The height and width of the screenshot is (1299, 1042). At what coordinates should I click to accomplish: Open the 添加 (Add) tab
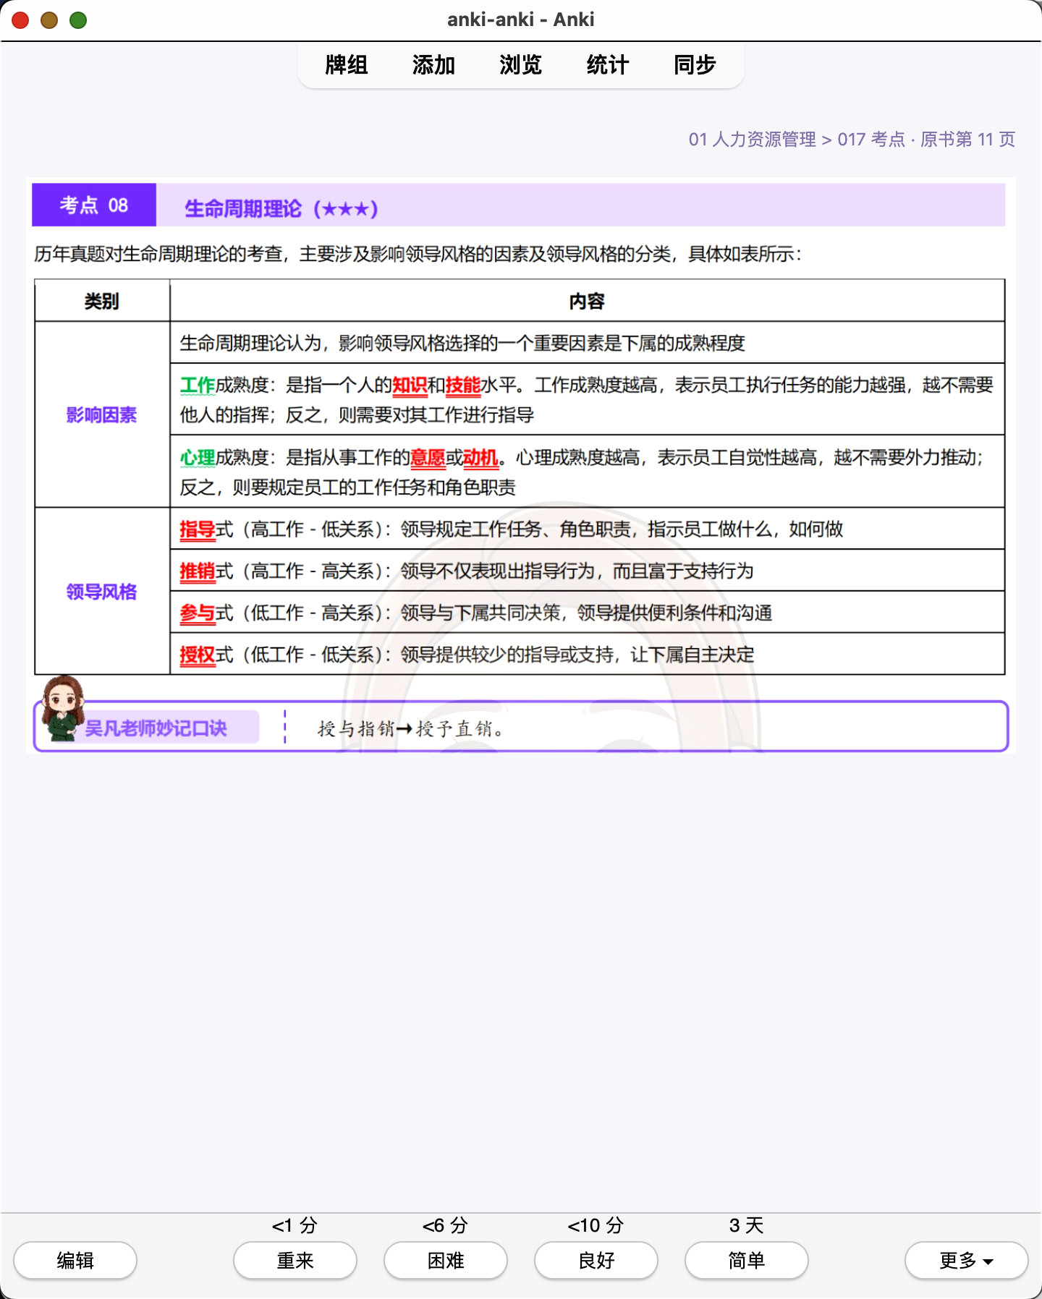click(433, 65)
